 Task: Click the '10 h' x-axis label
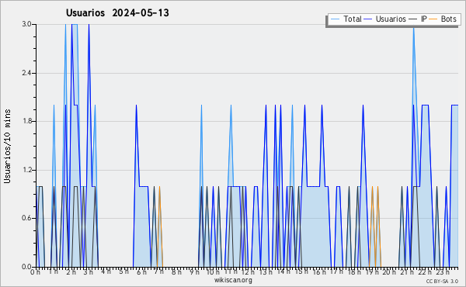(213, 271)
